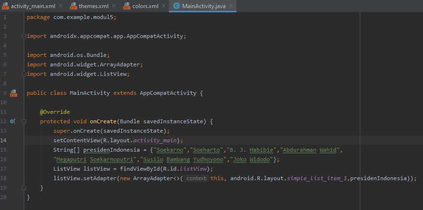Click the "Soekarno" string

(x=170, y=150)
